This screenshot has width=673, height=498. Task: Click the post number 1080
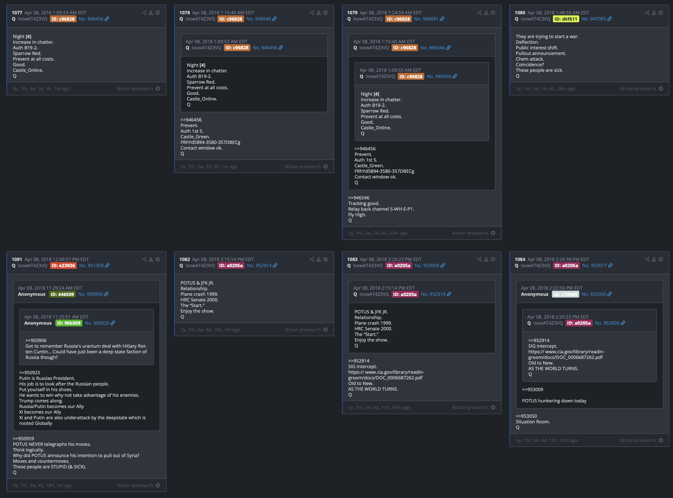click(x=520, y=13)
